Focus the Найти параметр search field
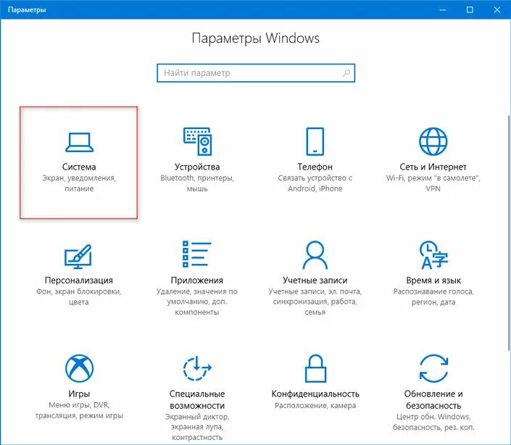The image size is (511, 445). tap(256, 73)
